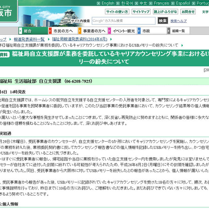Click the arrow icon beside 한국어

pos(118,3)
